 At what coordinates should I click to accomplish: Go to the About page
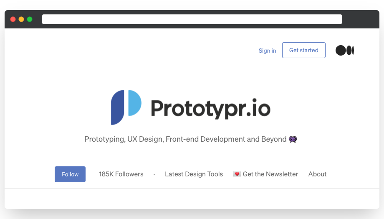coord(317,174)
